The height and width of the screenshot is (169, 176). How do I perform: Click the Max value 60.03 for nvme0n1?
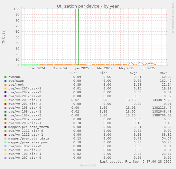167,77
